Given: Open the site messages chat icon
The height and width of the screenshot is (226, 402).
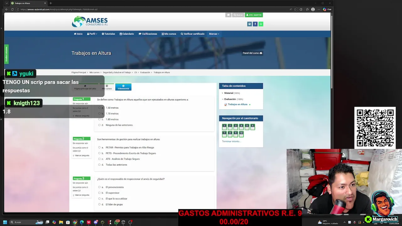Looking at the screenshot, I should (228, 15).
